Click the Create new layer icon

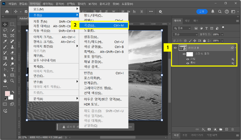tap(227, 129)
